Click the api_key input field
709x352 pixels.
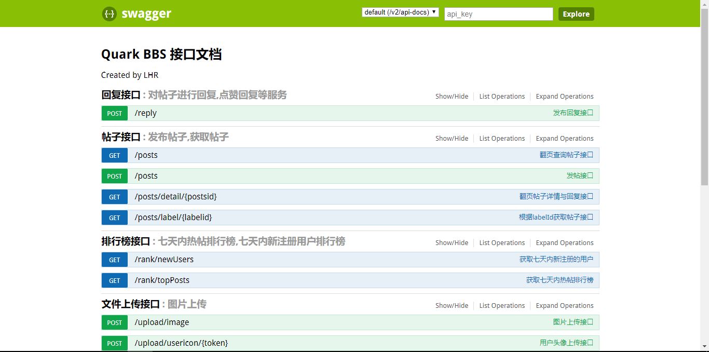click(498, 14)
